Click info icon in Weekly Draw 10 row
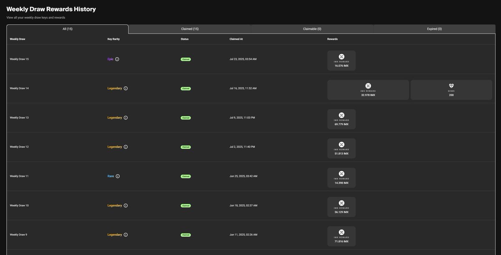This screenshot has width=501, height=255. 126,205
